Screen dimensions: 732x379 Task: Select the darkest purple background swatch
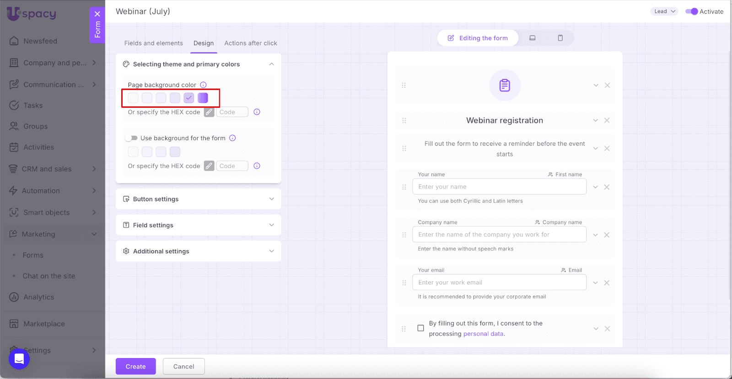tap(203, 98)
